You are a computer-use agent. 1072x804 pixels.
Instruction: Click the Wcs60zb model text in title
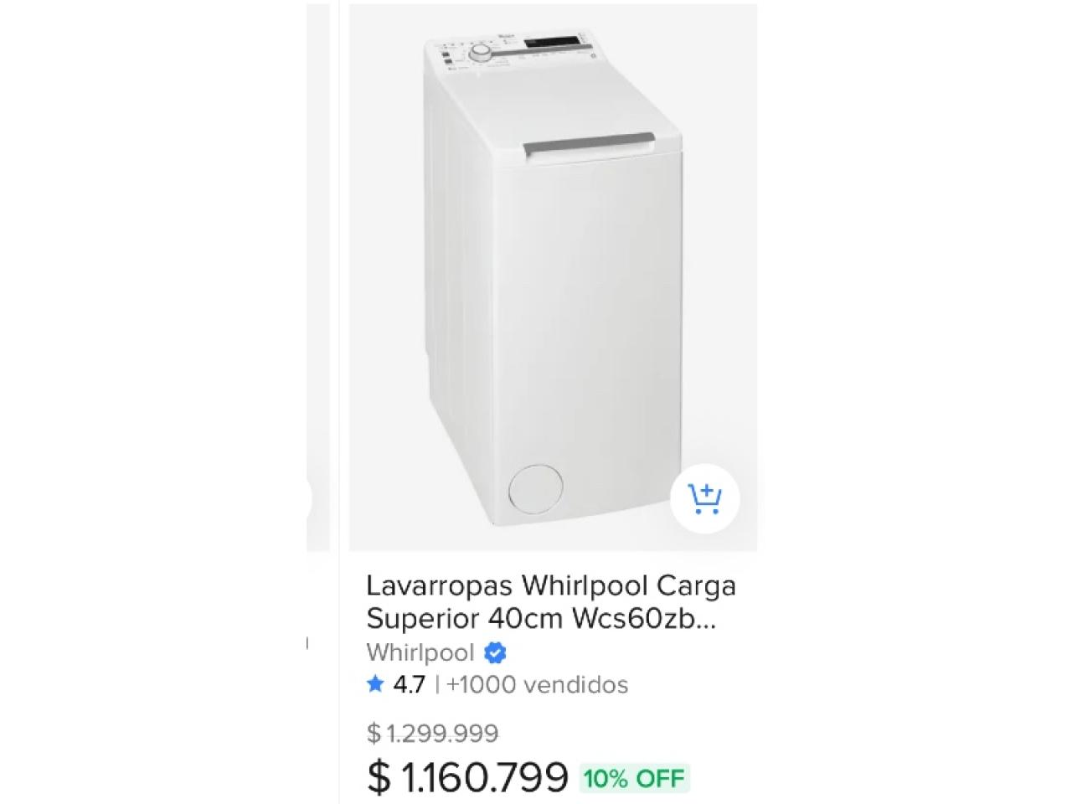click(642, 619)
